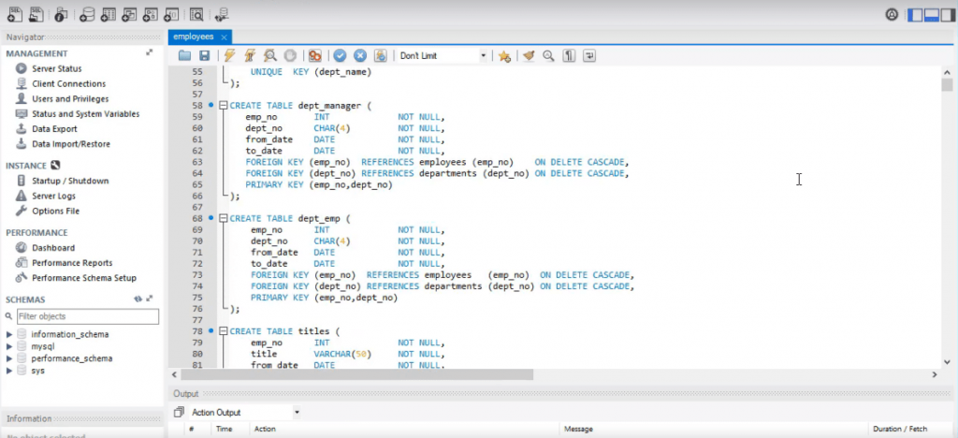The width and height of the screenshot is (958, 438).
Task: Toggle the left sidebar panel visibility
Action: pyautogui.click(x=915, y=15)
